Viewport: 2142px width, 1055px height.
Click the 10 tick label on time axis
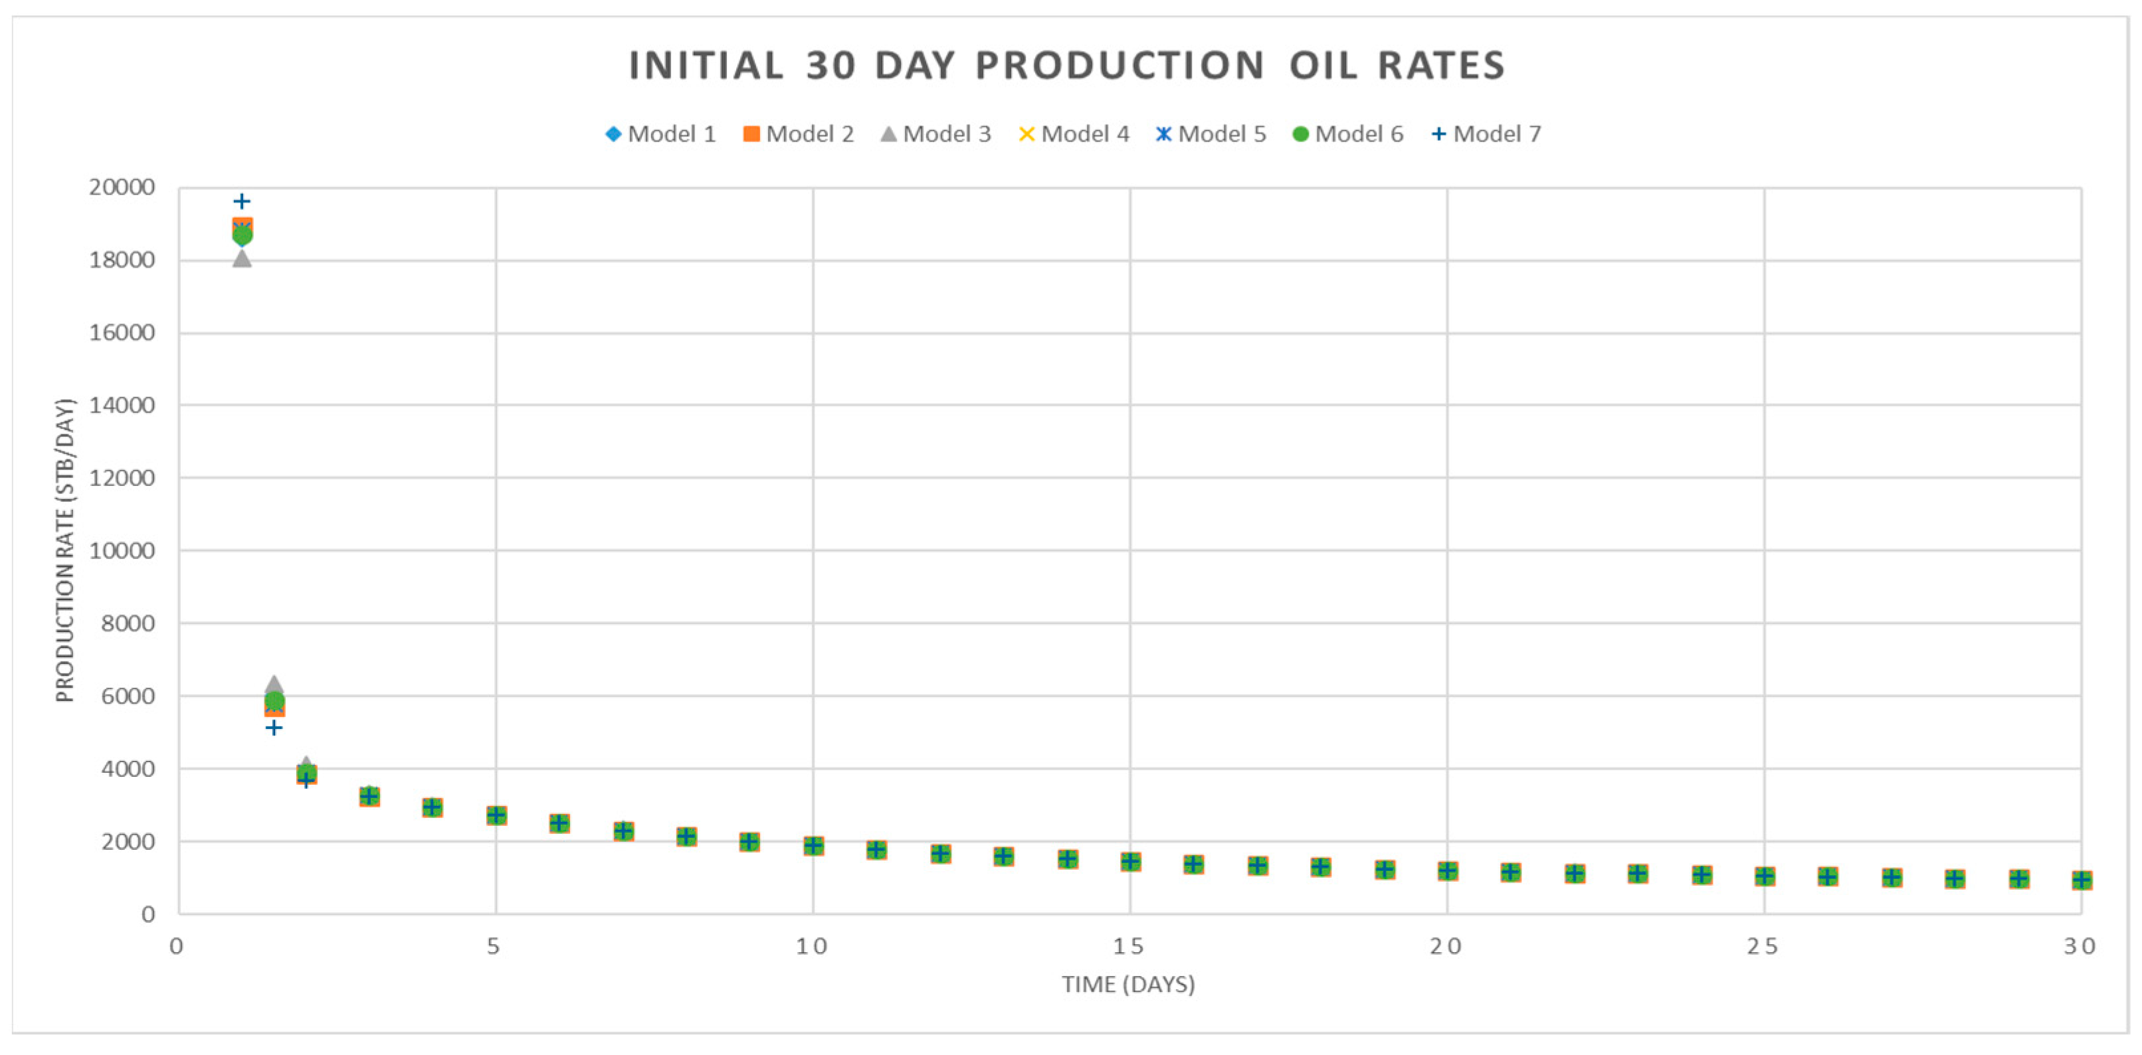[812, 946]
